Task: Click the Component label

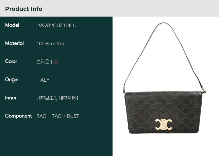Action: (x=19, y=116)
